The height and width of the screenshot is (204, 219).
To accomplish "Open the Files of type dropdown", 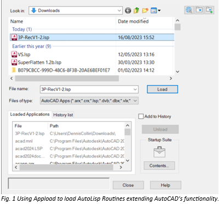I will coord(89,101).
